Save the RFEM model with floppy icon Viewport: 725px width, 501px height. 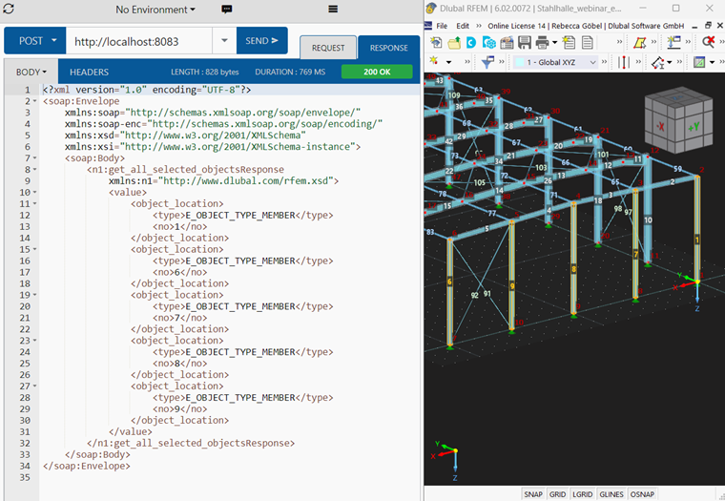(525, 43)
